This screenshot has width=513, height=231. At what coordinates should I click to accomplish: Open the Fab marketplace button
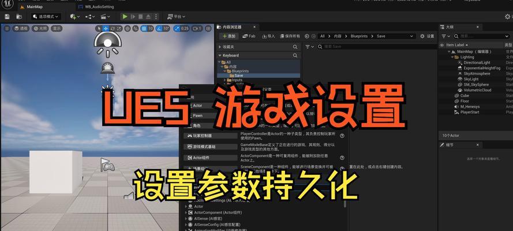(249, 36)
